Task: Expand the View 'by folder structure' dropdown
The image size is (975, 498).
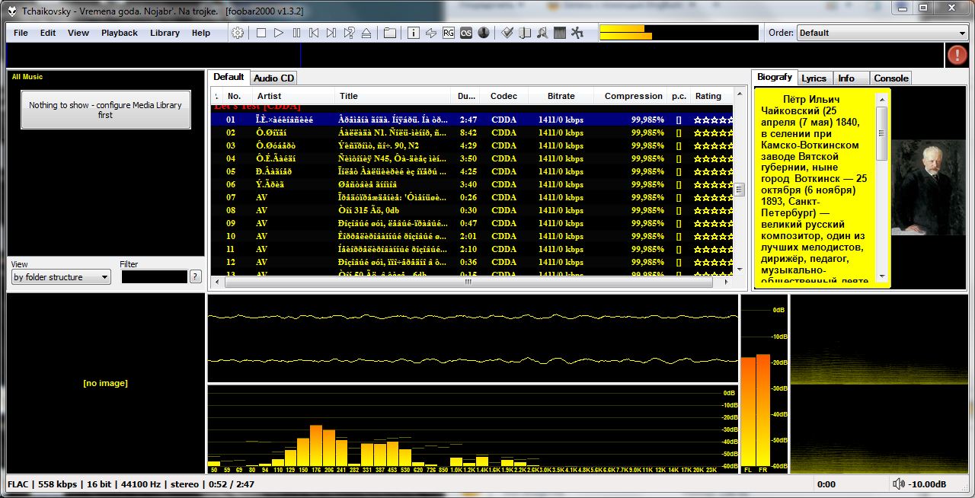Action: click(61, 277)
